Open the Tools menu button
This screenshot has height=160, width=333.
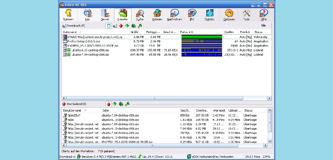click(x=246, y=15)
